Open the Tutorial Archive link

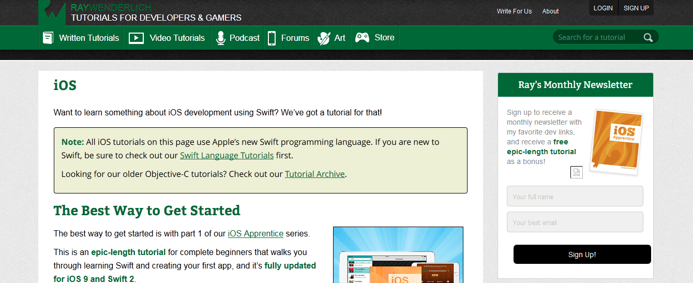pos(314,174)
